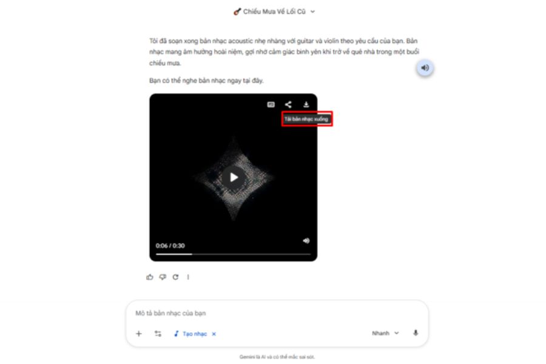Open tools settings sliders icon
Image resolution: width=546 pixels, height=364 pixels.
pyautogui.click(x=158, y=334)
